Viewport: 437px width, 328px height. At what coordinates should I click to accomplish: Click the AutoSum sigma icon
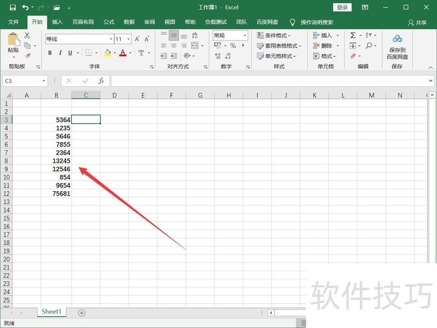pyautogui.click(x=353, y=35)
